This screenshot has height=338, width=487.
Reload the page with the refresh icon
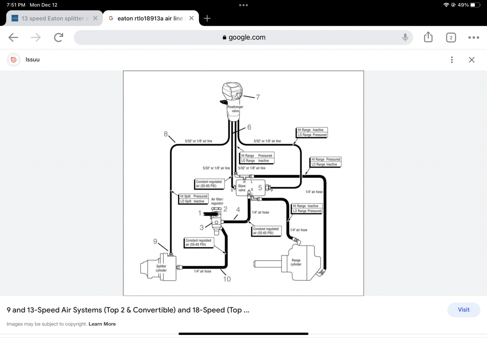point(59,37)
